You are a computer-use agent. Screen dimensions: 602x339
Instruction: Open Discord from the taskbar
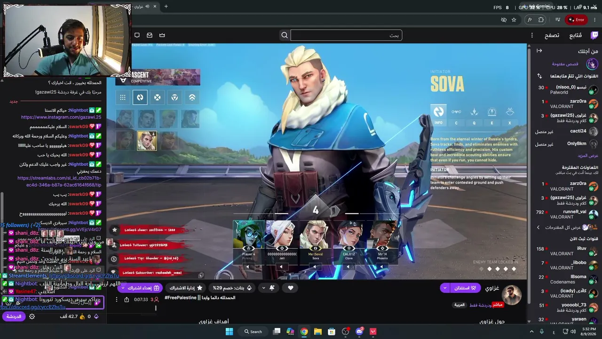(359, 331)
